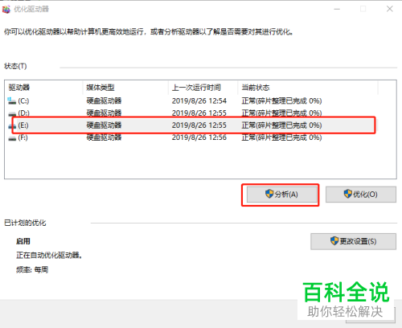
Task: Click E: row status text
Action: tap(281, 125)
